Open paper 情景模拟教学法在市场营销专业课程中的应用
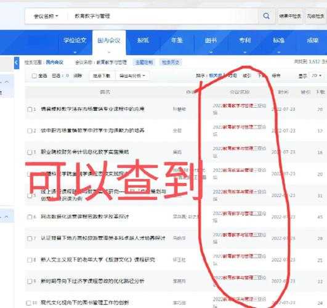327x308 pixels. 92,109
